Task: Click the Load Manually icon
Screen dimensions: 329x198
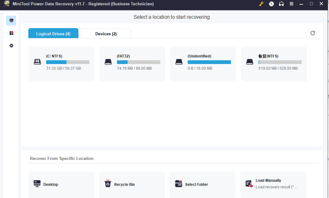Action: pos(249,184)
